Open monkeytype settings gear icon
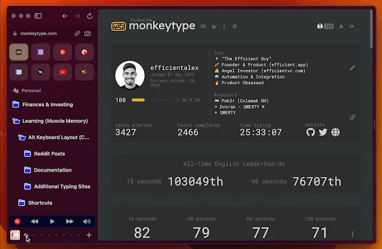The height and width of the screenshot is (249, 382). pyautogui.click(x=234, y=27)
